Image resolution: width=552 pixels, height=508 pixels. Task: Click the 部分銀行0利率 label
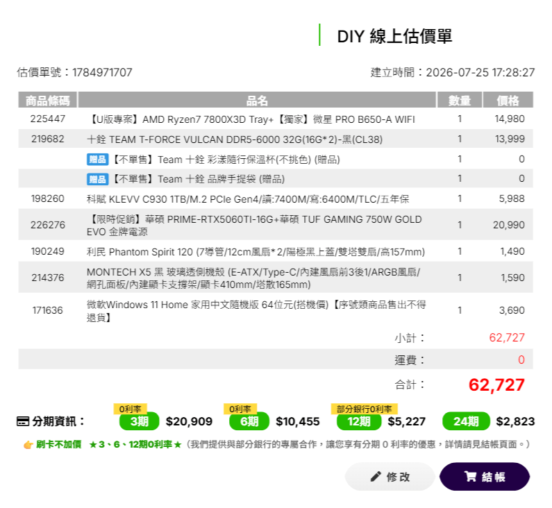coord(364,409)
